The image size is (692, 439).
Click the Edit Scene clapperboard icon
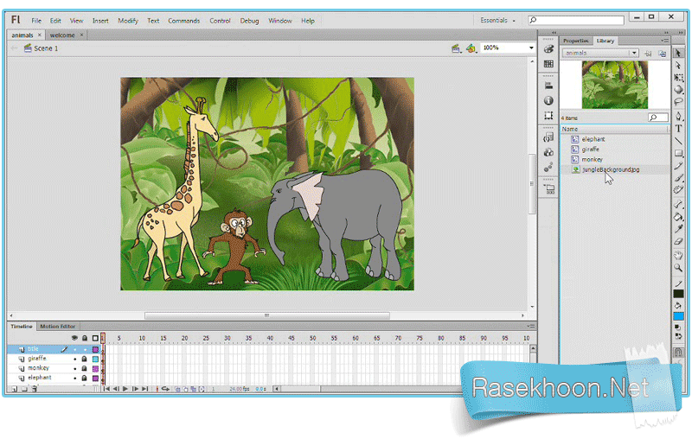pos(456,48)
